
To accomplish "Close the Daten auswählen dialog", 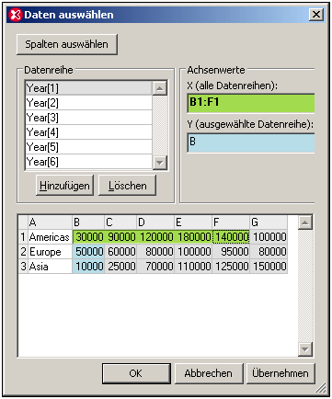I will click(x=316, y=15).
